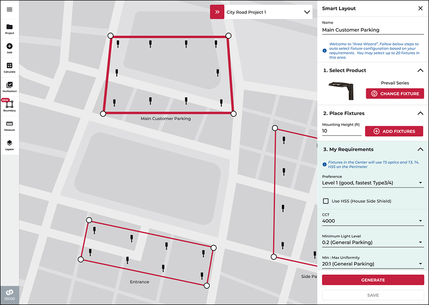Select bottom-left vertex of Side Parking boundary

click(x=273, y=256)
